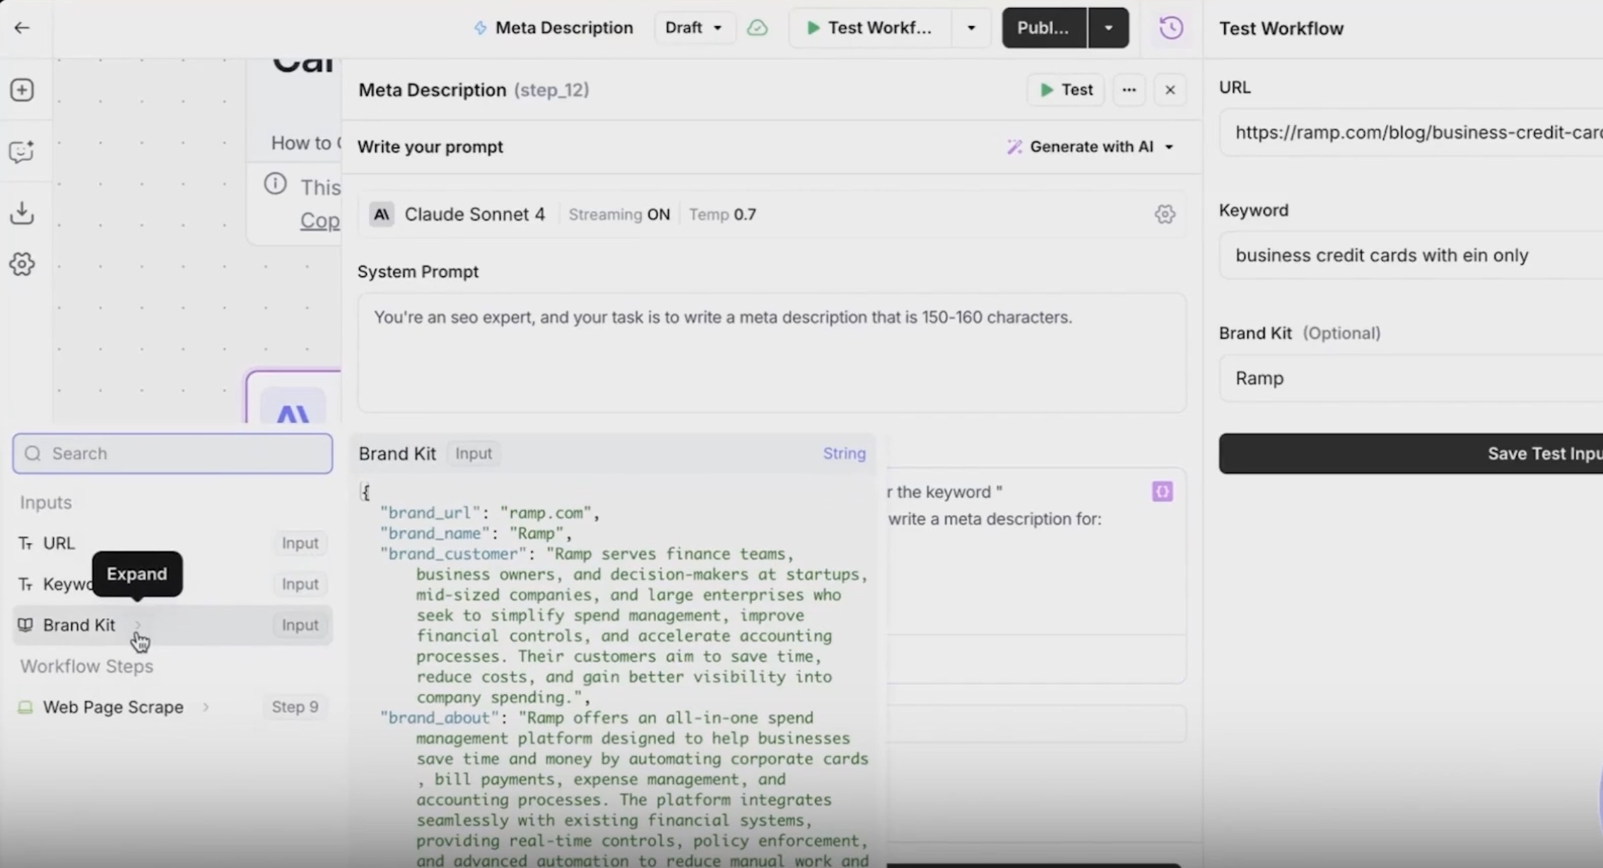Click the 'Cop' link in canvas card
1603x868 pixels.
click(x=319, y=220)
